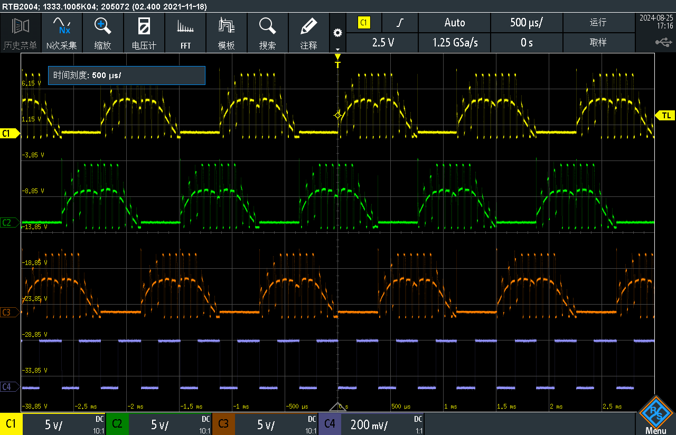The image size is (676, 435).
Task: Toggle channel C2 via green label
Action: click(117, 424)
